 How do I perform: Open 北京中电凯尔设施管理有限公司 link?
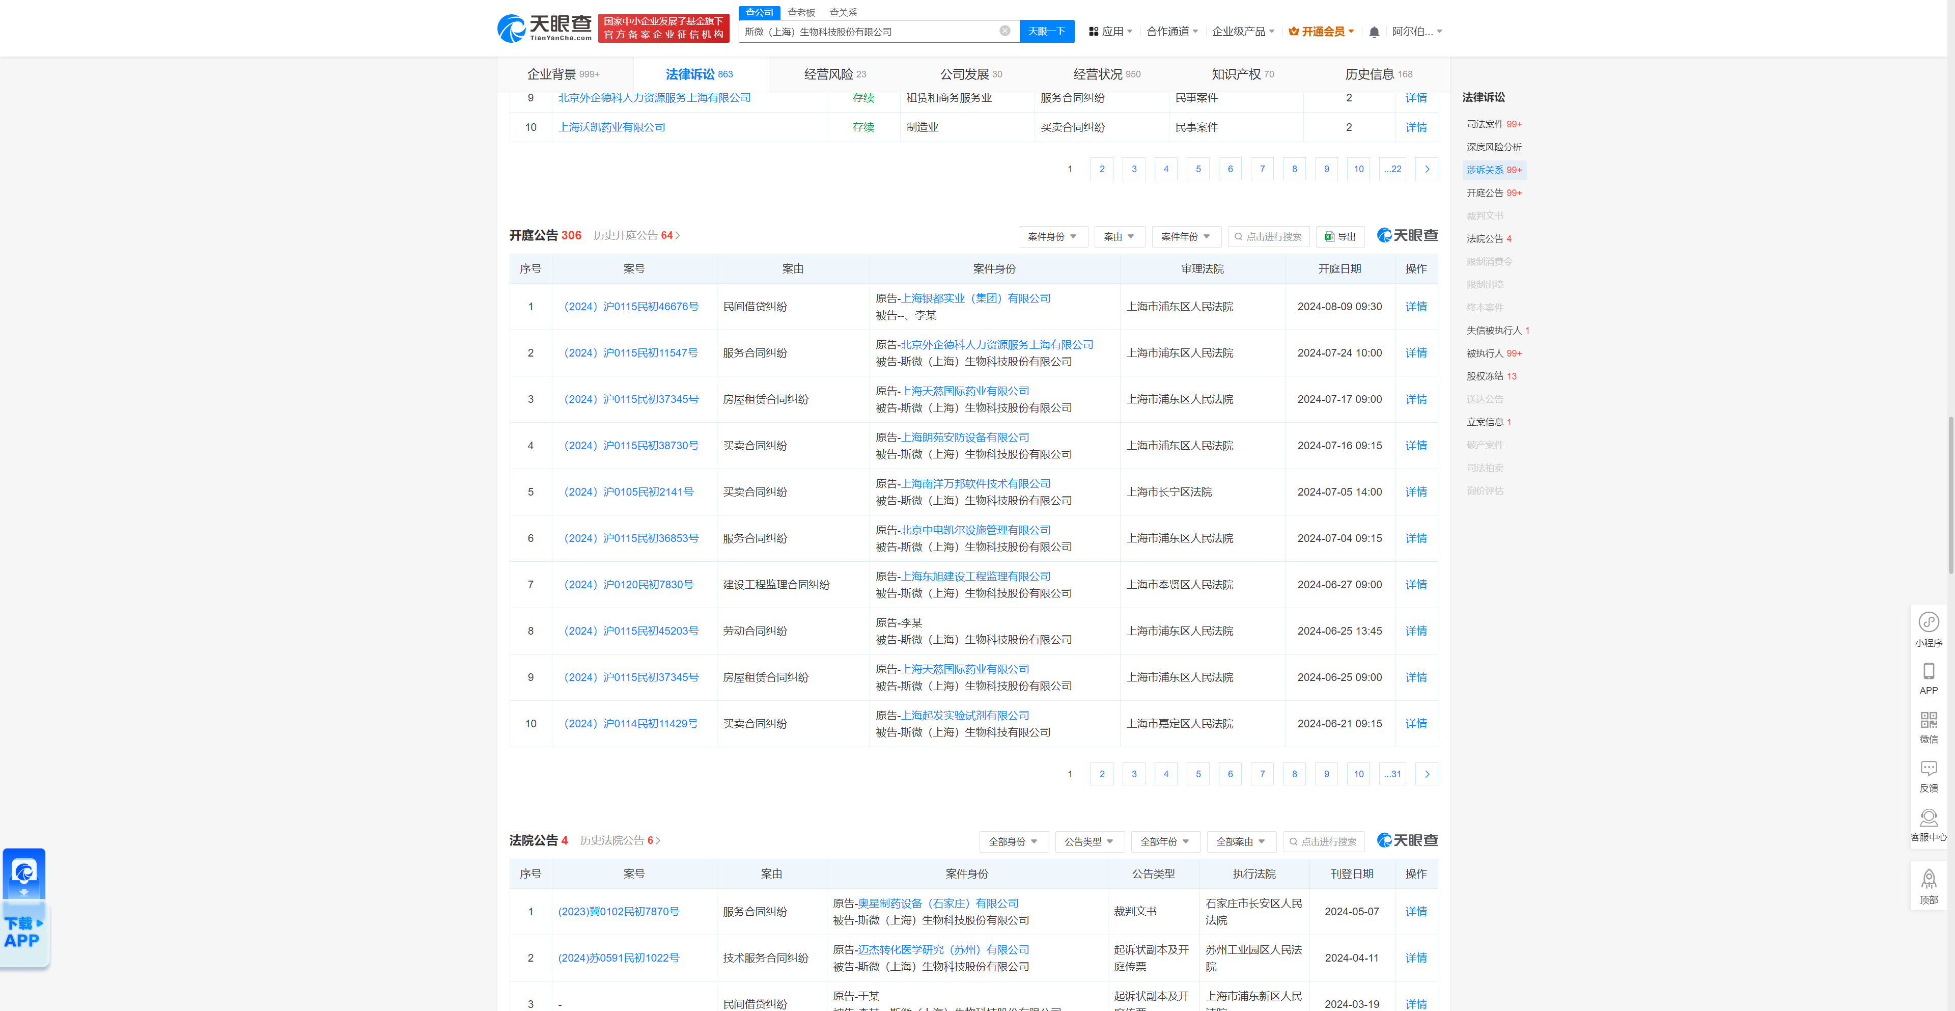(975, 530)
